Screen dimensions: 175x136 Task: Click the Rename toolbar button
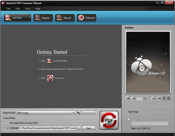[43, 18]
